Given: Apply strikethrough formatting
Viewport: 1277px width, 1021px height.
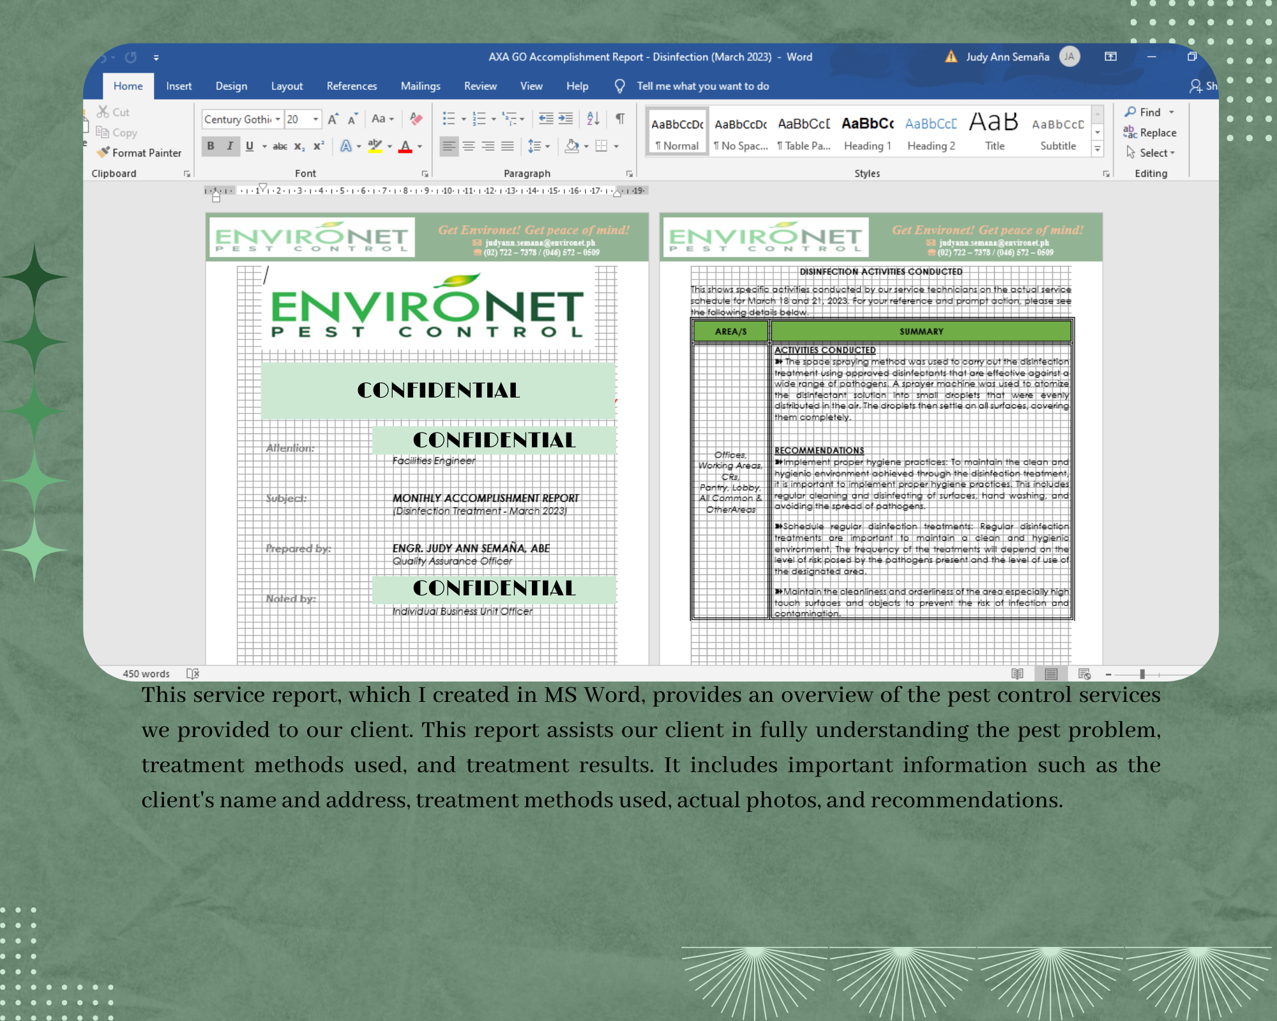Looking at the screenshot, I should [280, 146].
